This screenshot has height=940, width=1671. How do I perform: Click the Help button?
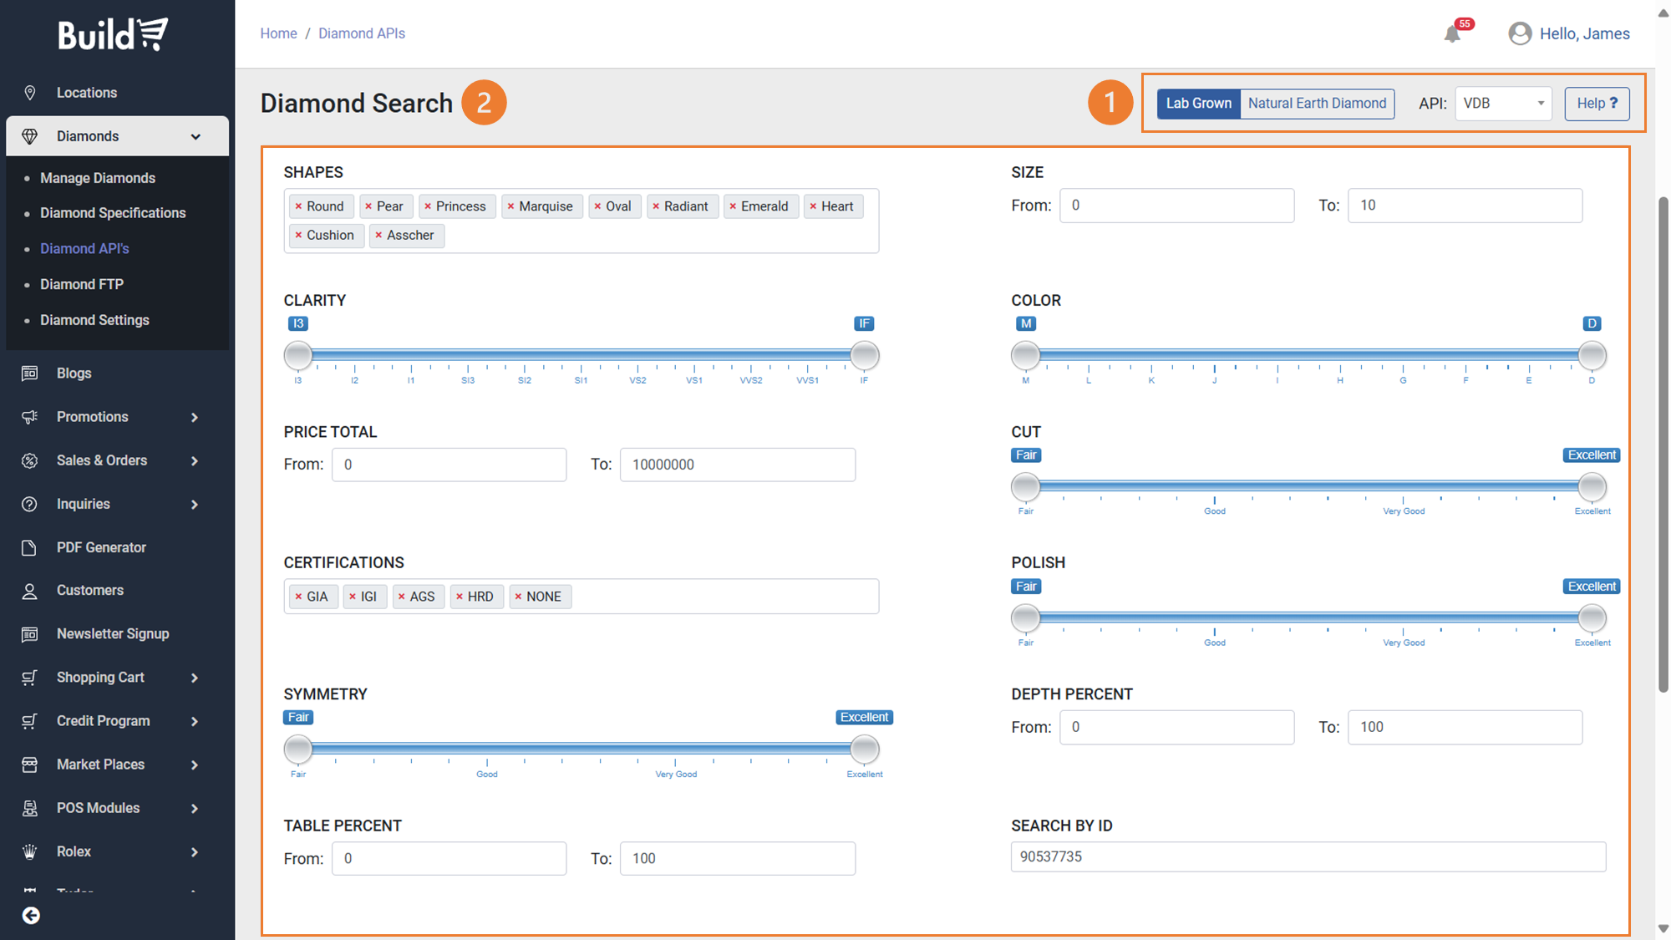tap(1596, 104)
